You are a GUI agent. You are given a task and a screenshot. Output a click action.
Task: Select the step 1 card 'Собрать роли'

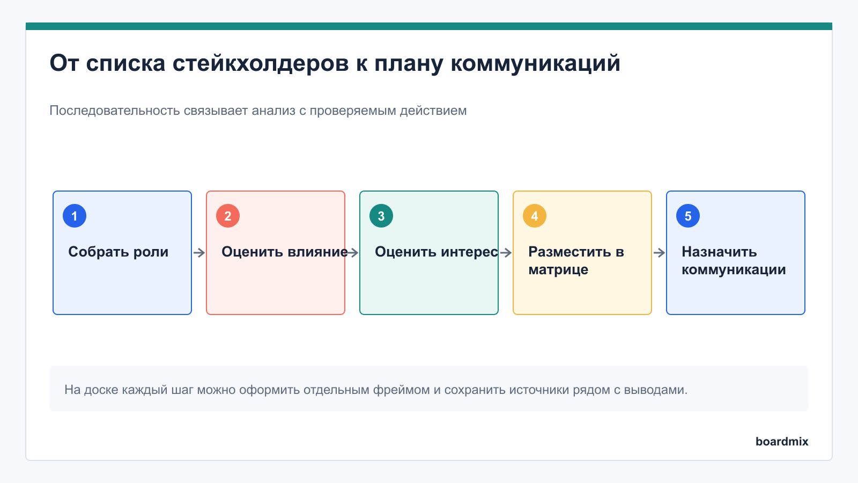click(122, 253)
